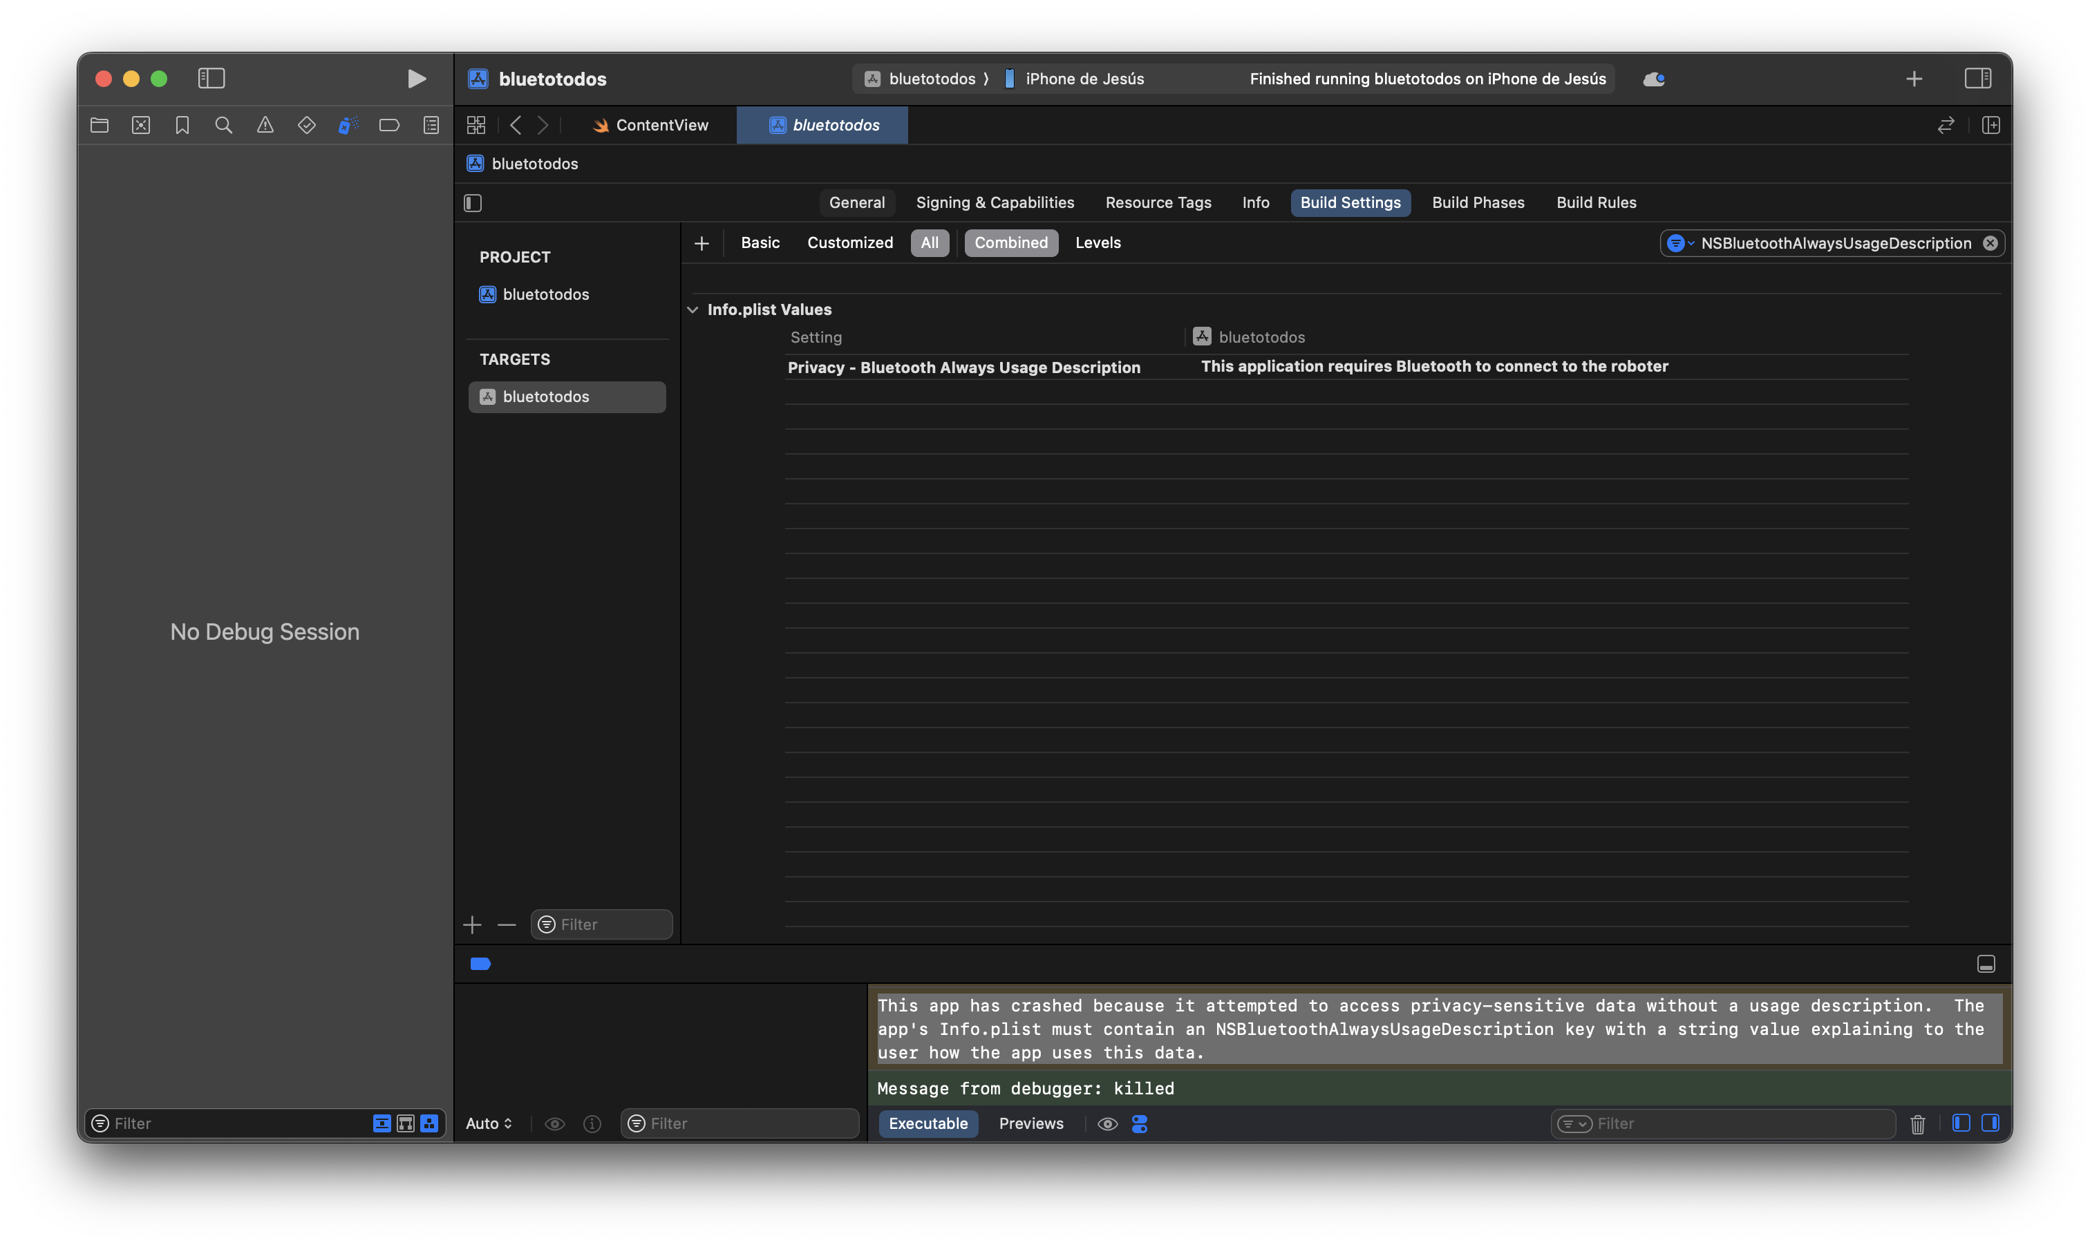Click the related items grid icon
The image size is (2090, 1245).
coord(476,125)
